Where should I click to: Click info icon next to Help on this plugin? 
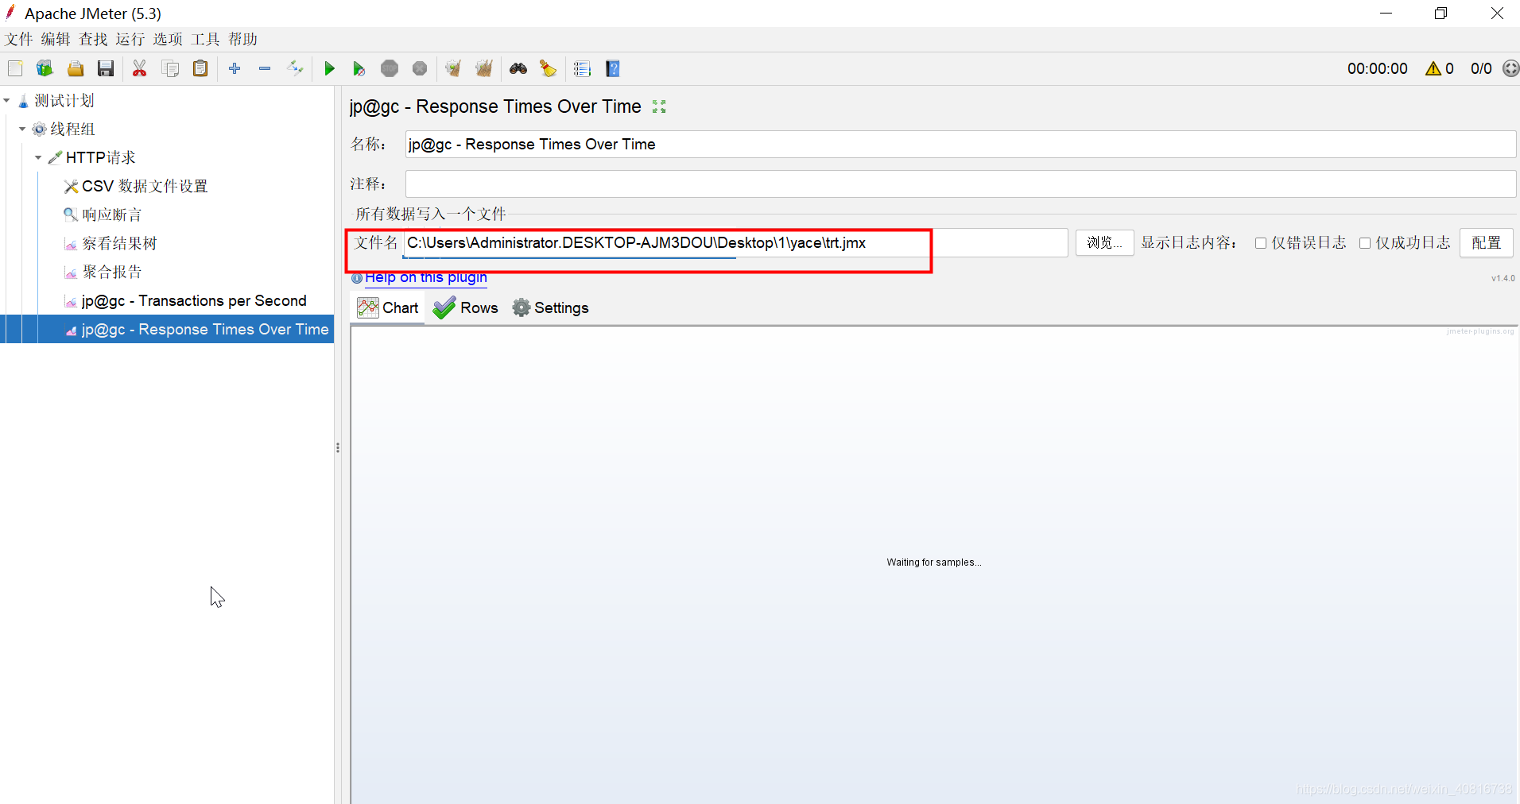point(357,278)
